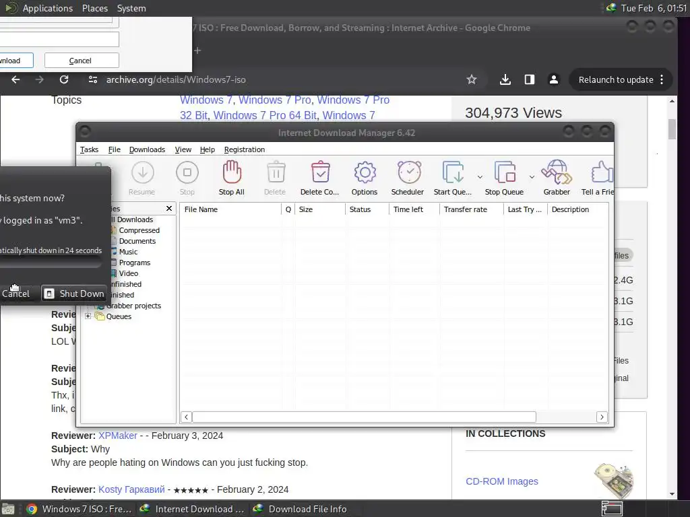Open the Downloads menu in IDM
The height and width of the screenshot is (517, 690).
click(147, 149)
